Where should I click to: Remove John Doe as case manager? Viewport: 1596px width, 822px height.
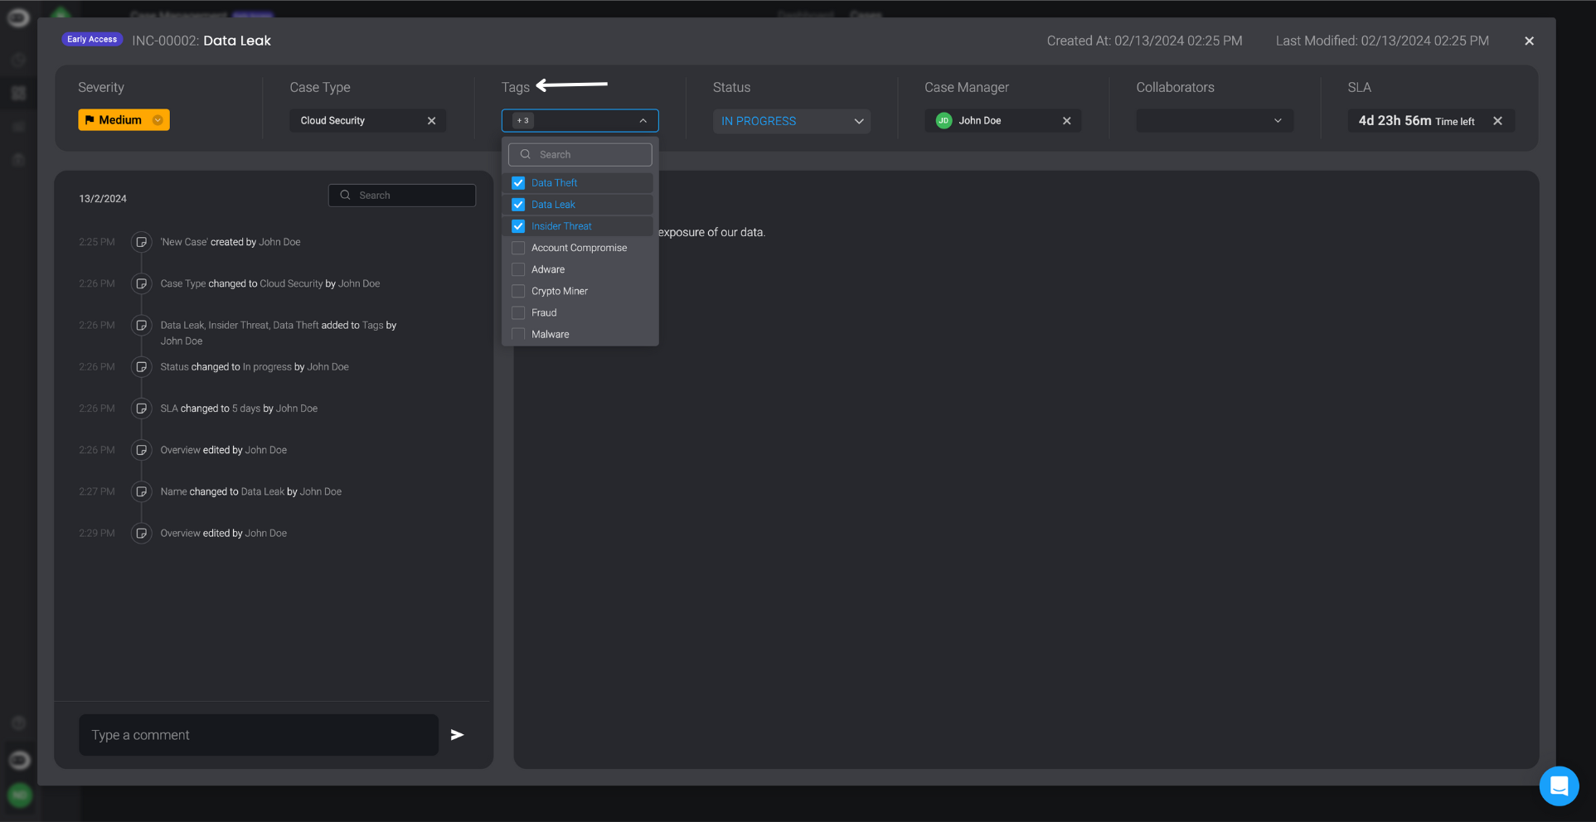(1066, 121)
